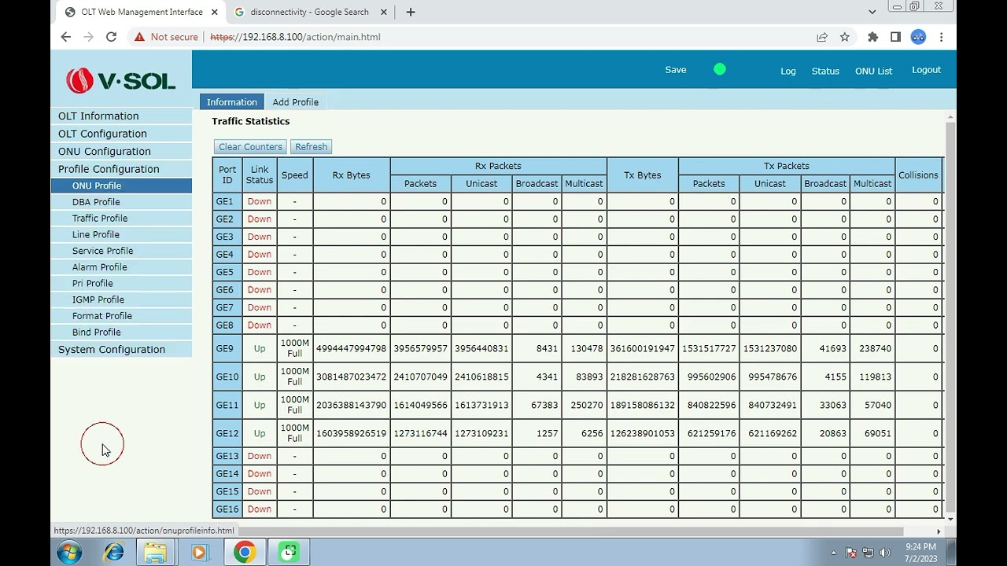1007x566 pixels.
Task: Expand OLT Information menu
Action: click(122, 116)
